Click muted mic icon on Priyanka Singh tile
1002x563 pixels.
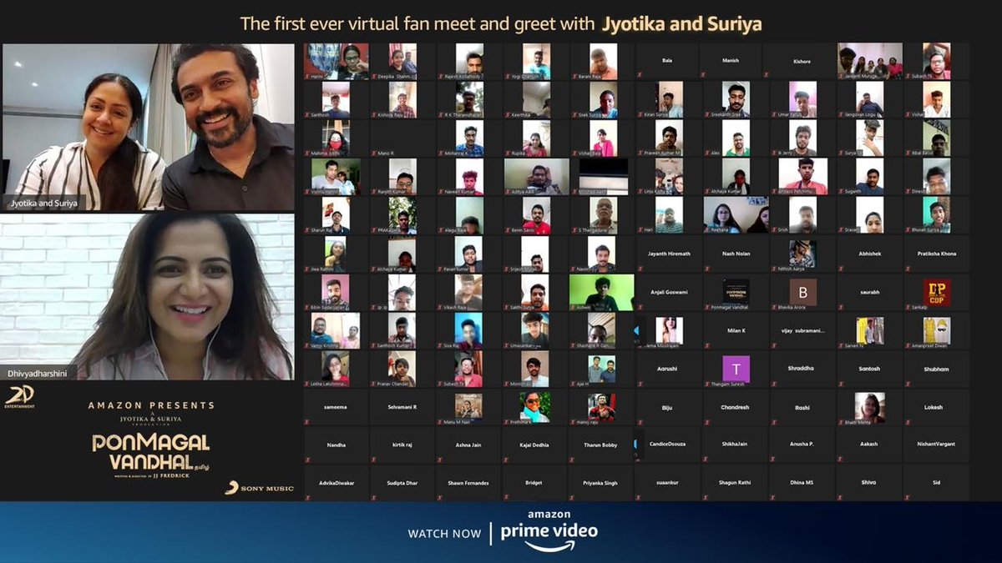click(573, 498)
